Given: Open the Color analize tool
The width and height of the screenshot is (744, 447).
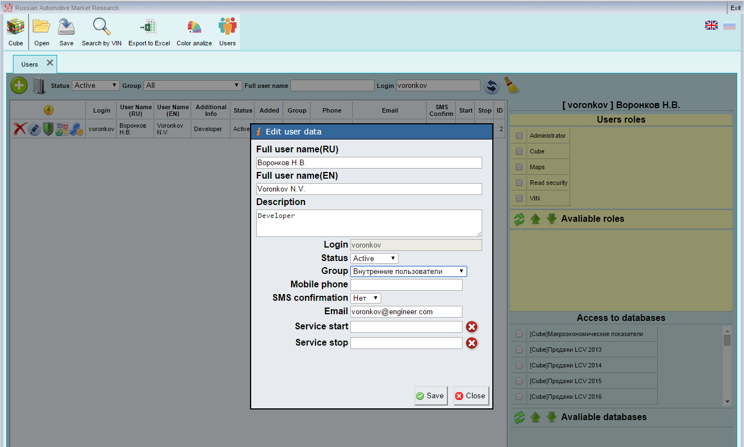Looking at the screenshot, I should coord(194,32).
